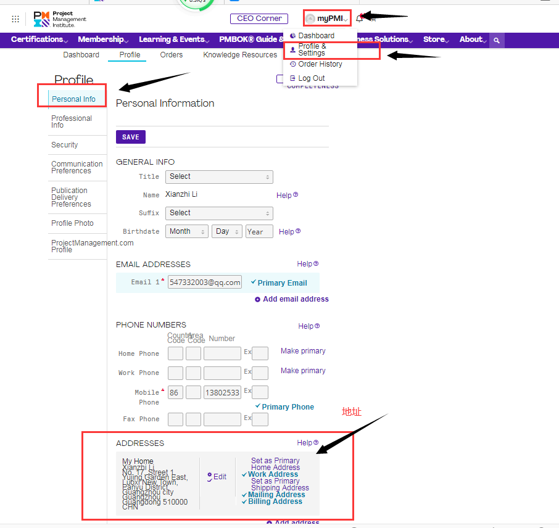This screenshot has height=528, width=559.
Task: Expand the Store menu
Action: [x=436, y=39]
